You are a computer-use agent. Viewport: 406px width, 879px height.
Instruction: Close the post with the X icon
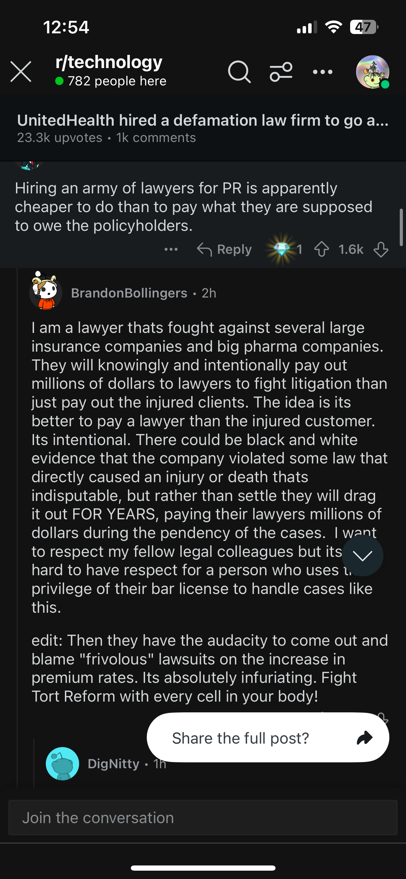pos(21,72)
